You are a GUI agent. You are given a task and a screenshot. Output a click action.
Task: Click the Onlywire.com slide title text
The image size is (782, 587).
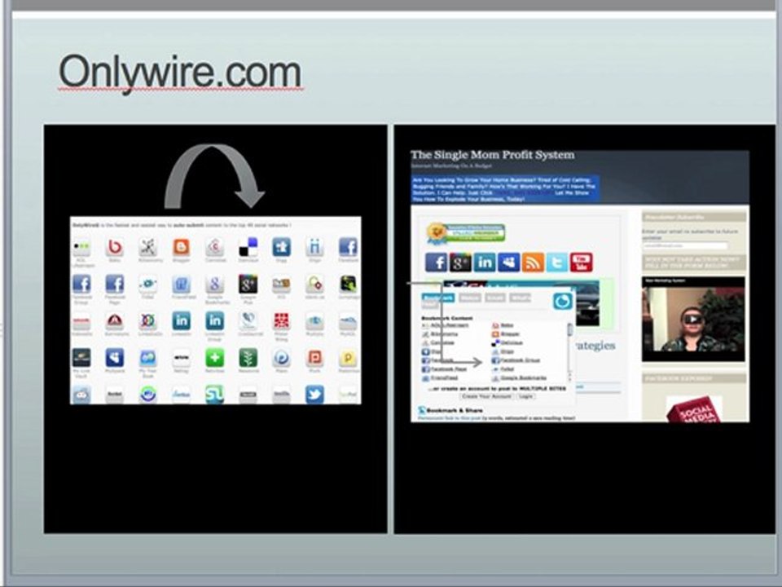pos(180,73)
